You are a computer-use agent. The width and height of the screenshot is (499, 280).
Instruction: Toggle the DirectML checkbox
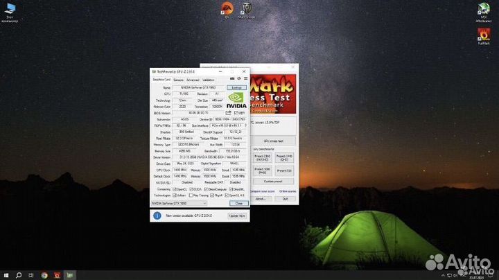tap(231, 189)
